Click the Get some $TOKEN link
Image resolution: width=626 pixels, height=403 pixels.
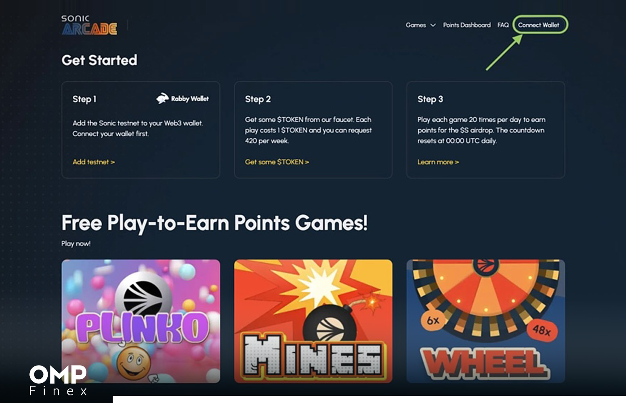[x=277, y=162]
